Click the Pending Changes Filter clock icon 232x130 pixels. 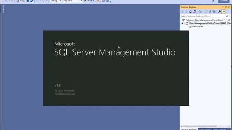coord(200,12)
